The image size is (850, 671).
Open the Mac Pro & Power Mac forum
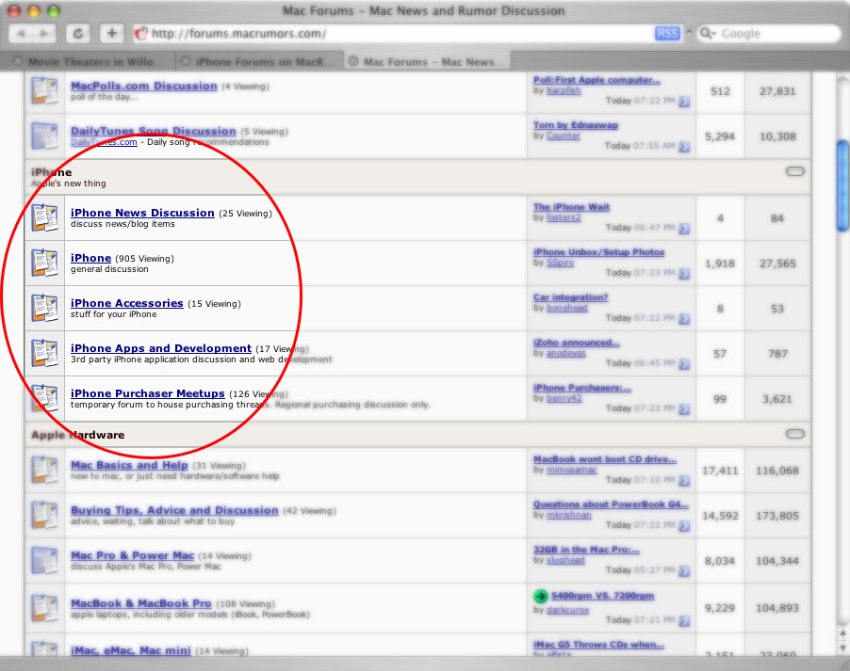[132, 555]
